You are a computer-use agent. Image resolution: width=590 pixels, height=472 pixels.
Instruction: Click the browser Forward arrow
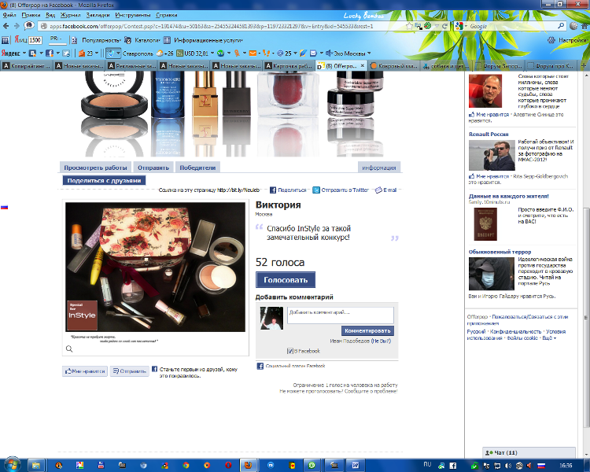click(17, 26)
